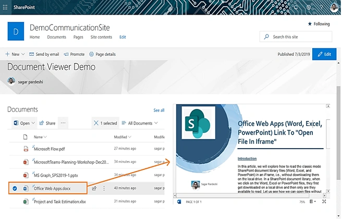Screen dimensions: 342x219
Task: Open Page details
Action: pos(102,54)
